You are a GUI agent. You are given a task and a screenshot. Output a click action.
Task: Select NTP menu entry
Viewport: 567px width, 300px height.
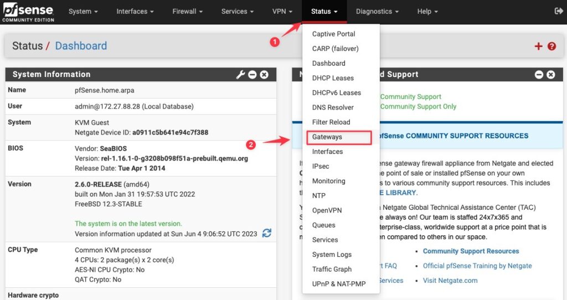click(x=341, y=195)
